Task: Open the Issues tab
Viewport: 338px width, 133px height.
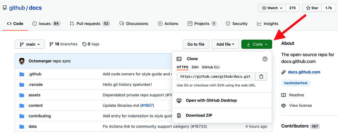Action: coord(46,24)
